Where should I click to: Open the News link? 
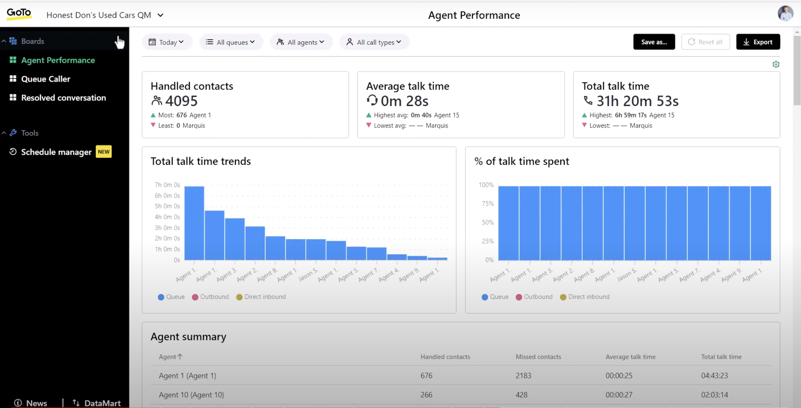(x=31, y=402)
